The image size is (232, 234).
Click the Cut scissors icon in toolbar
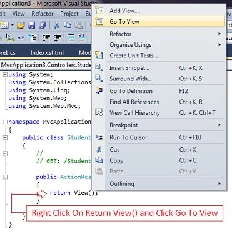coord(56,26)
